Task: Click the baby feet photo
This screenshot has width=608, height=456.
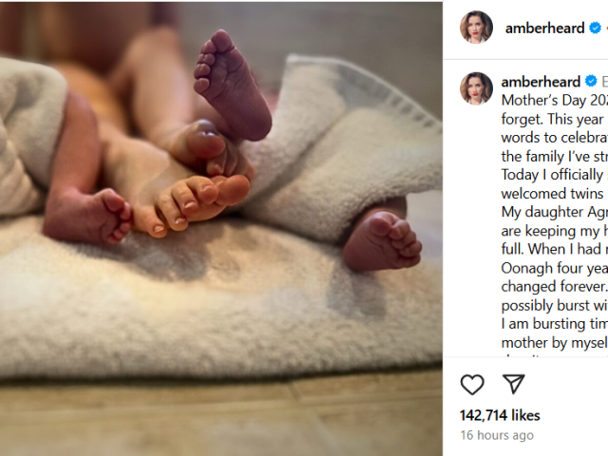Action: [x=220, y=228]
